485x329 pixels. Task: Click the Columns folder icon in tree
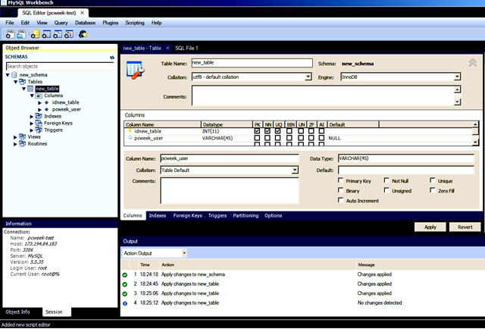coord(39,96)
